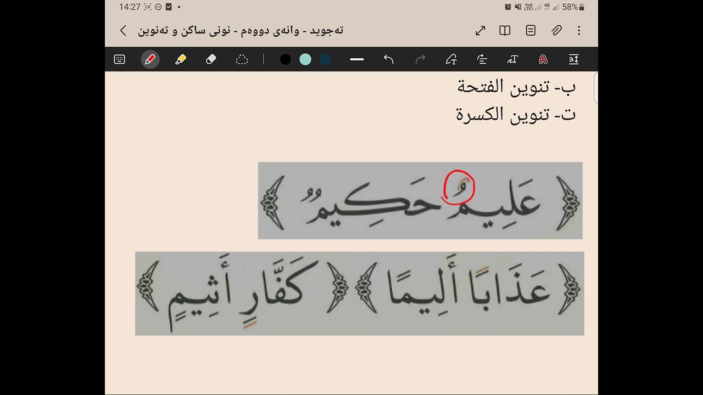
Task: Switch to keyboard input mode
Action: tap(119, 60)
